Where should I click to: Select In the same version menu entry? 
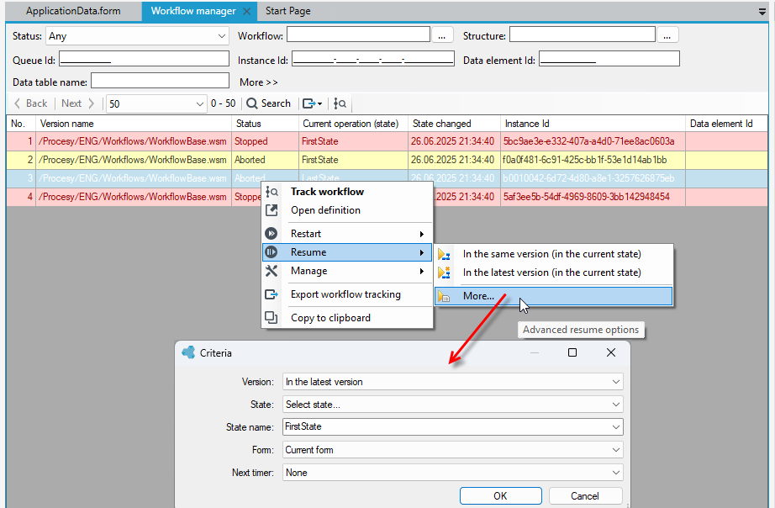[554, 254]
